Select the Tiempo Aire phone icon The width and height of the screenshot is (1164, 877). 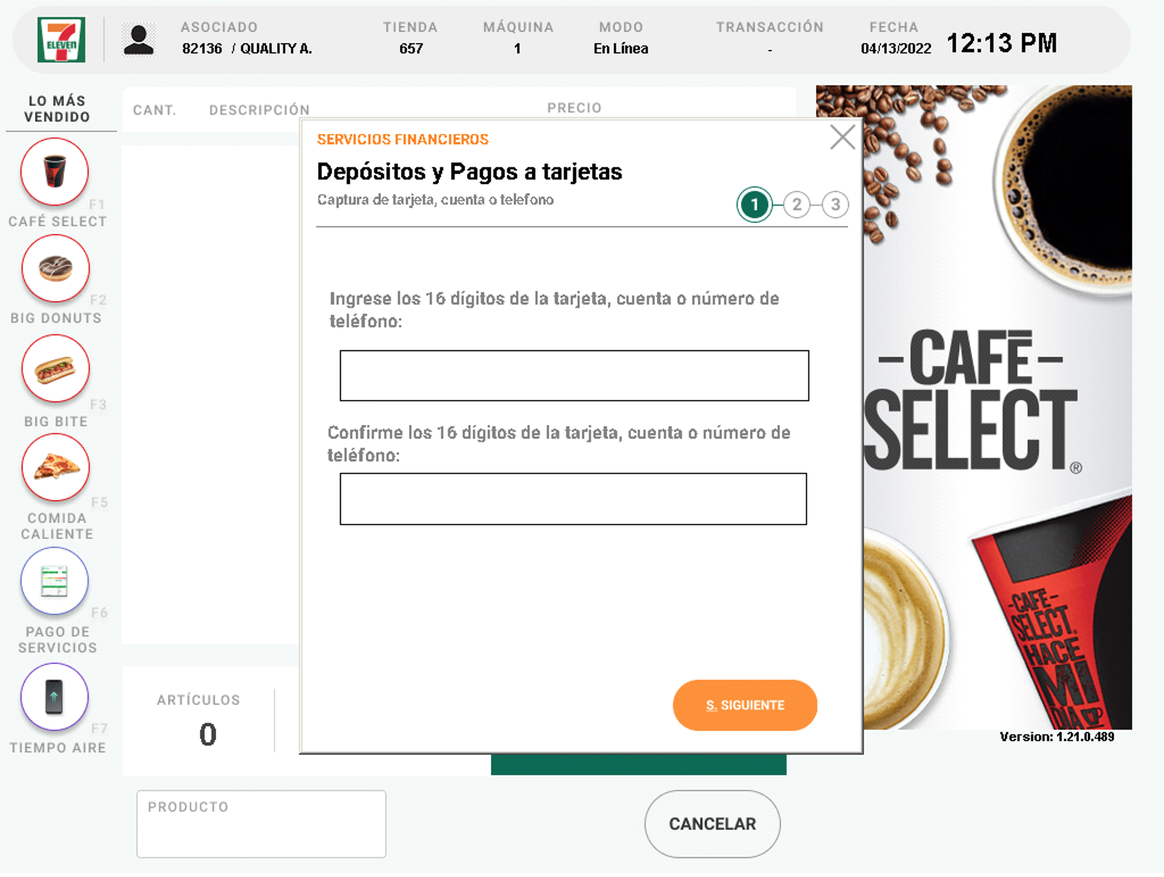(55, 696)
